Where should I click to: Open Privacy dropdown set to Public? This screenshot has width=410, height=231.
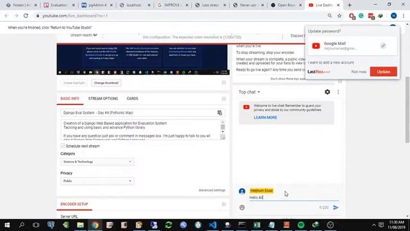(x=97, y=181)
